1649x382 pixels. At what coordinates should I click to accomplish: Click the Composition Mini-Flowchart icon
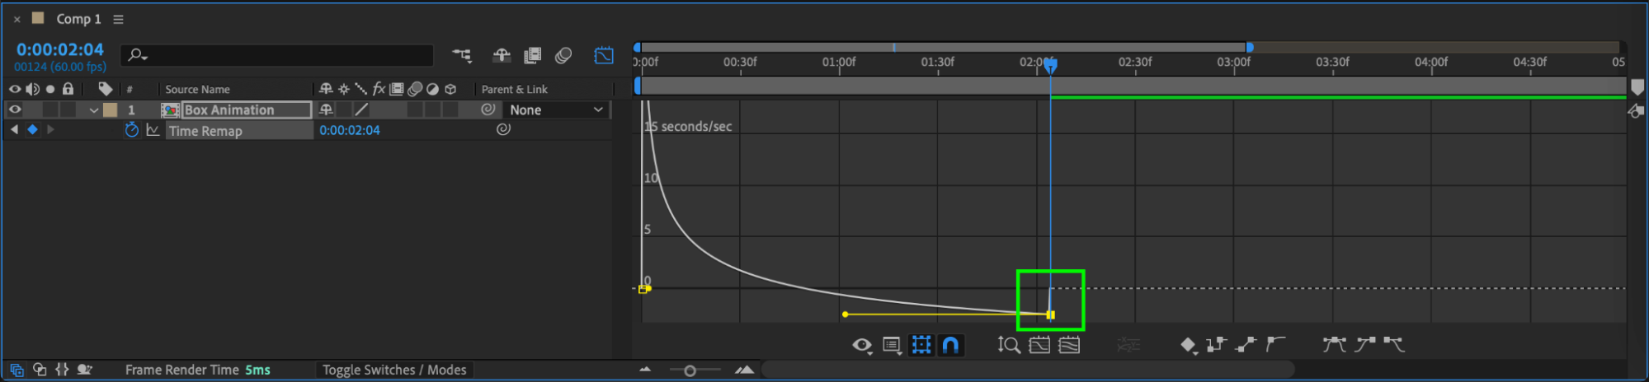click(462, 55)
